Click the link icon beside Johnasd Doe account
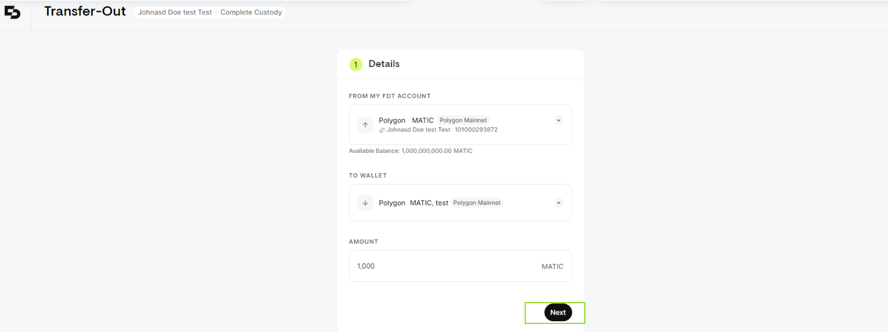This screenshot has width=888, height=332. [382, 130]
